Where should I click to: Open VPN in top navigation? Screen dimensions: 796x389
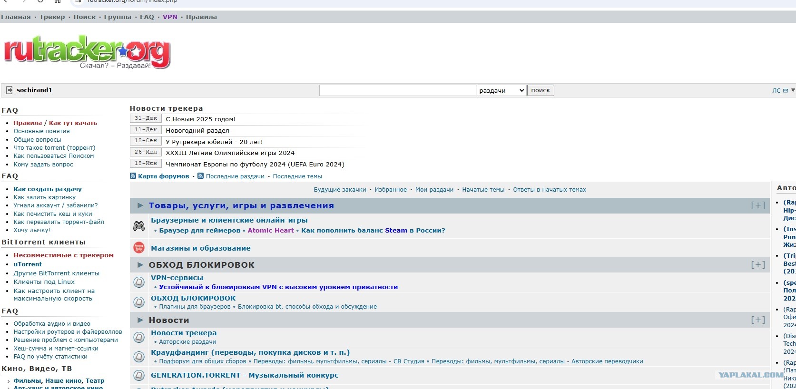(x=170, y=17)
